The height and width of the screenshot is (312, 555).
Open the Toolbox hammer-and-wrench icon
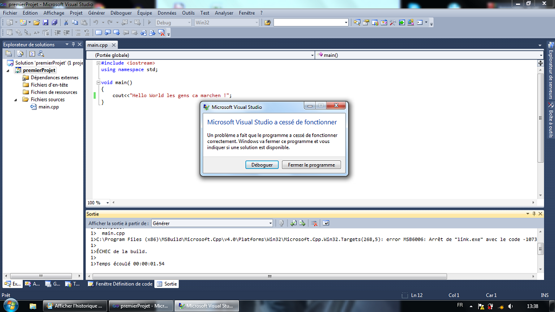[393, 22]
